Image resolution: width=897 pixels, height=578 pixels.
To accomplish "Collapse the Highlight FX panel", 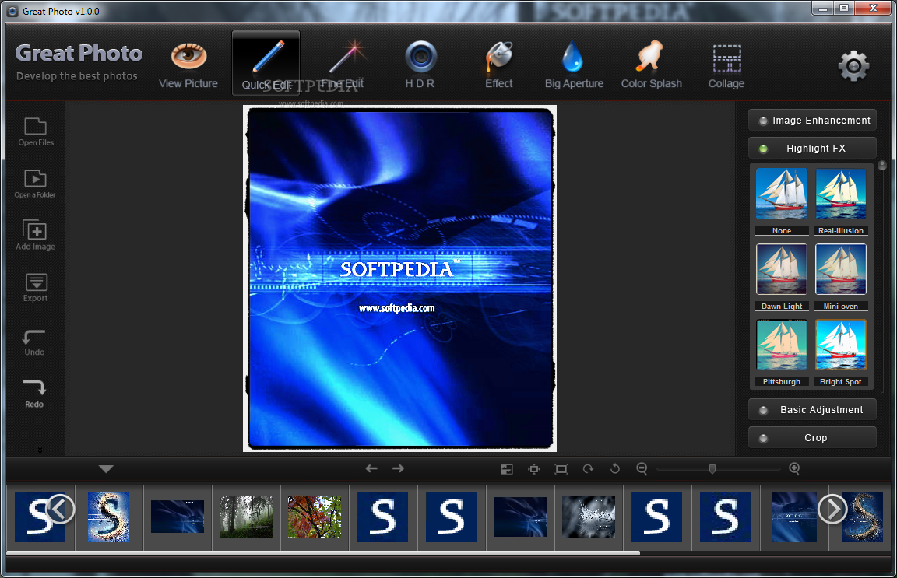I will pos(812,148).
